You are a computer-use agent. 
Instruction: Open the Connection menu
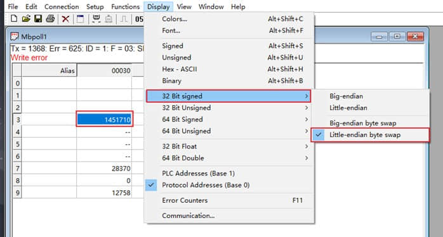tap(62, 6)
